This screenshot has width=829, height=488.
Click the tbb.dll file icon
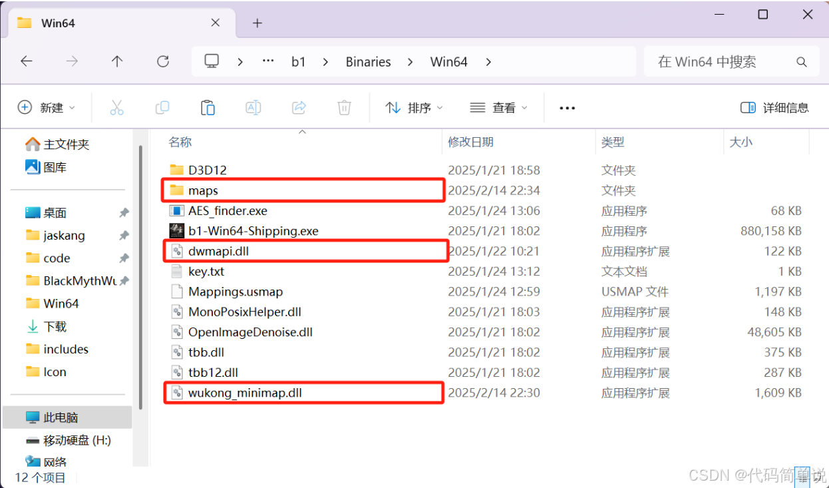pos(176,352)
